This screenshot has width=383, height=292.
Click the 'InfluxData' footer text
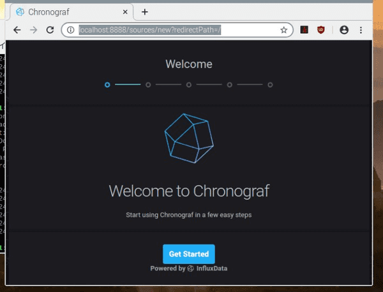tap(212, 268)
